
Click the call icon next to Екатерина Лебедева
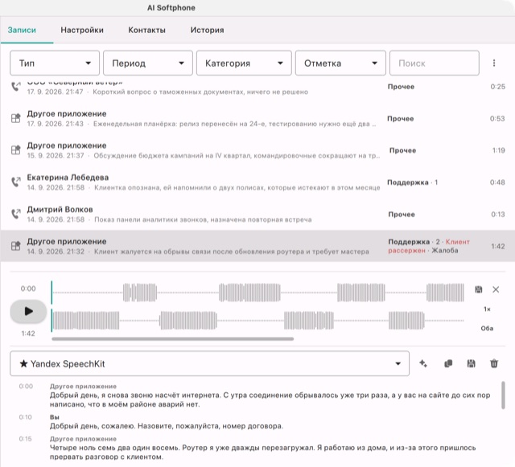(16, 182)
